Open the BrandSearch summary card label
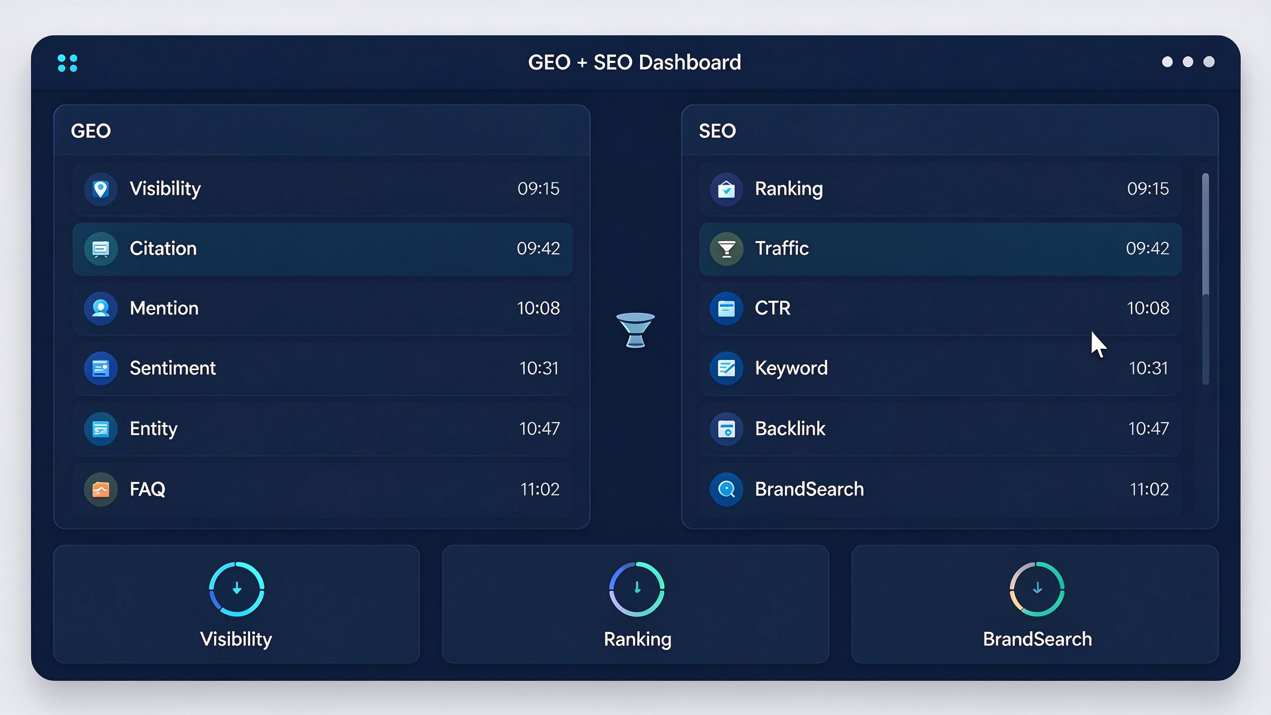The height and width of the screenshot is (715, 1271). pyautogui.click(x=1037, y=640)
